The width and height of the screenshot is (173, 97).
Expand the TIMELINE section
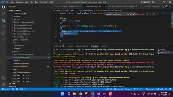click(x=12, y=86)
